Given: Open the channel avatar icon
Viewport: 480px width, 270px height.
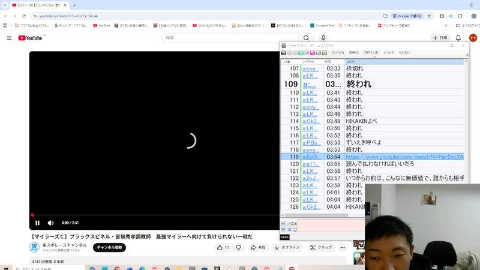Looking at the screenshot, I should tap(34, 247).
